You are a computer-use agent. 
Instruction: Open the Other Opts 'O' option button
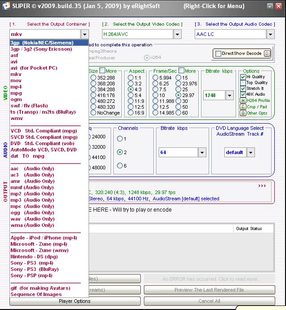(x=243, y=113)
